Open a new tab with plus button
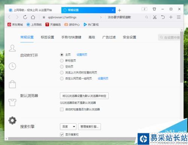188x145 pixels. 120,10
